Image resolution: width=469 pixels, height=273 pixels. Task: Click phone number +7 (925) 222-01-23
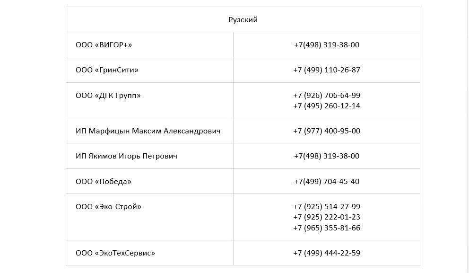coord(327,217)
